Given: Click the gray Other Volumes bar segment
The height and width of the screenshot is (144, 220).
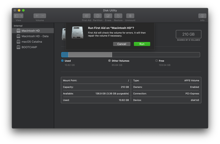Looking at the screenshot, I should (x=90, y=55).
